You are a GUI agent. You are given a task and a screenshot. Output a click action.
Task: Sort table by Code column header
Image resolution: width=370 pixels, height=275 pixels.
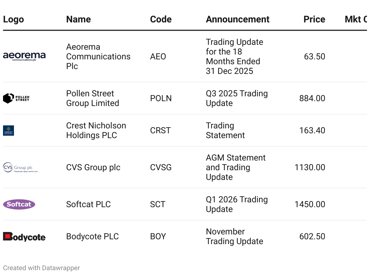pyautogui.click(x=161, y=19)
